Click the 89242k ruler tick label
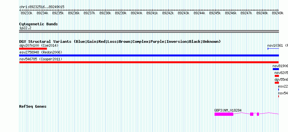288x132 pixels. coord(168,13)
